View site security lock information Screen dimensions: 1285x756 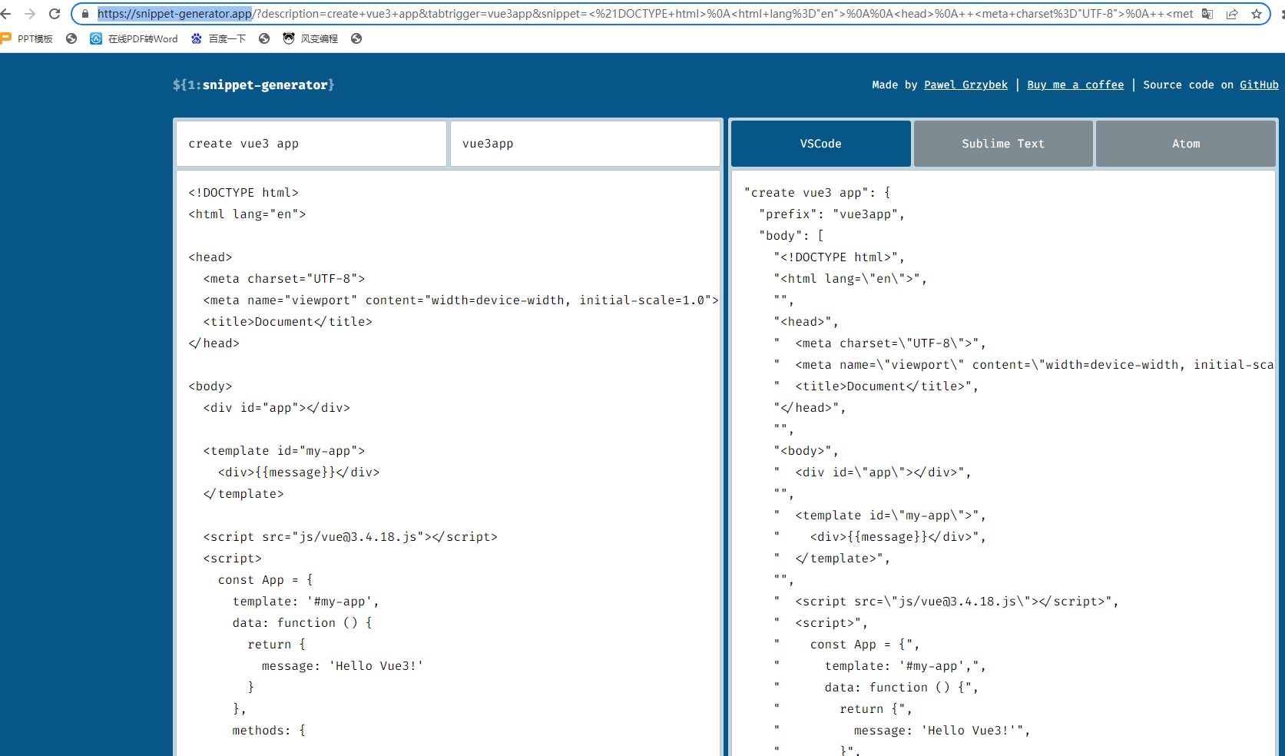coord(85,14)
